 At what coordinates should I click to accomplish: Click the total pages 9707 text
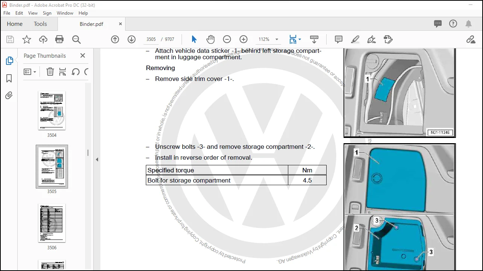pyautogui.click(x=170, y=39)
